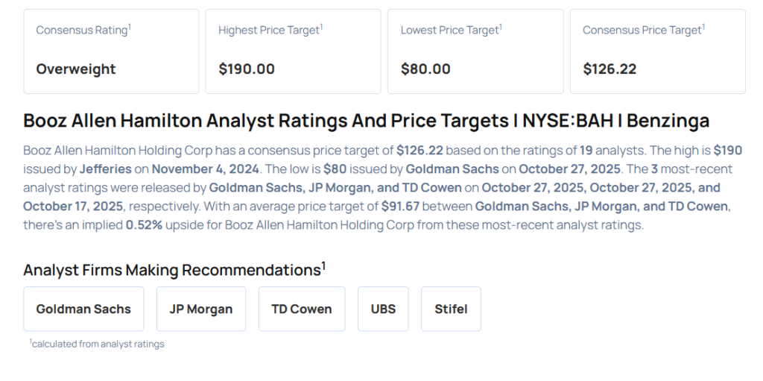Viewport: 763px width, 381px height.
Task: Click the Goldman Sachs analyst firm button
Action: coord(83,309)
